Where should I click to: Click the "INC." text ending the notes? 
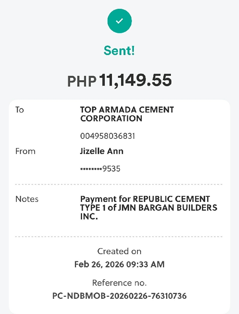[89, 217]
